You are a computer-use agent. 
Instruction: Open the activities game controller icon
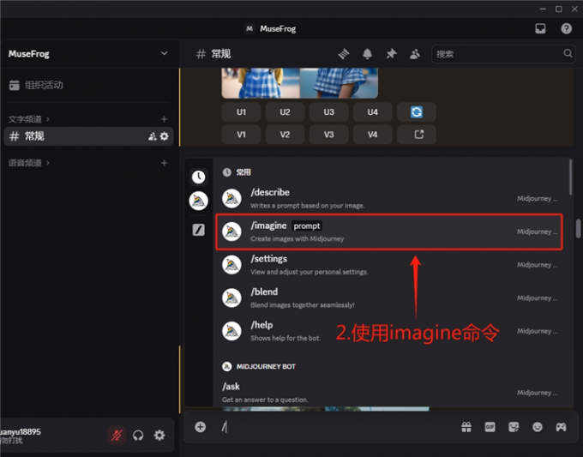click(561, 427)
